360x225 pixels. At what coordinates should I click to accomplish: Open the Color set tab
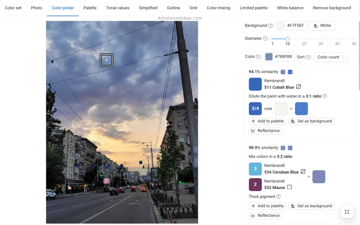coord(13,8)
